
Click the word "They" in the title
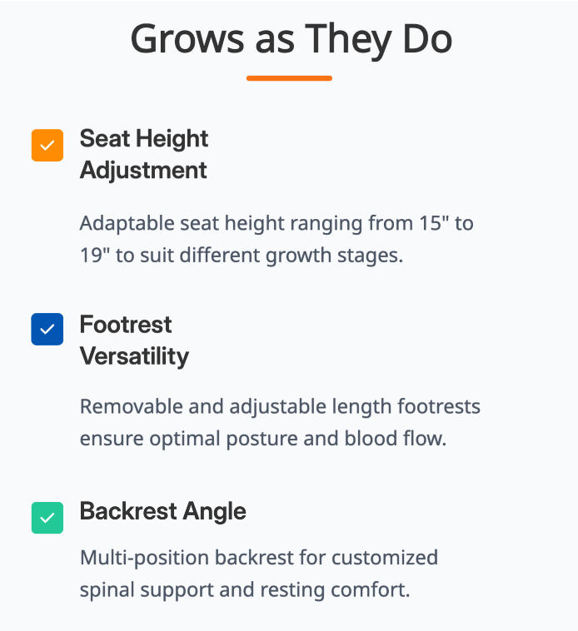click(348, 41)
